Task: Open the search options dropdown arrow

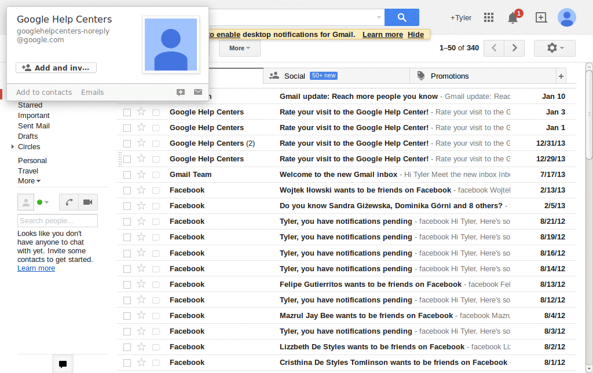Action: (379, 17)
